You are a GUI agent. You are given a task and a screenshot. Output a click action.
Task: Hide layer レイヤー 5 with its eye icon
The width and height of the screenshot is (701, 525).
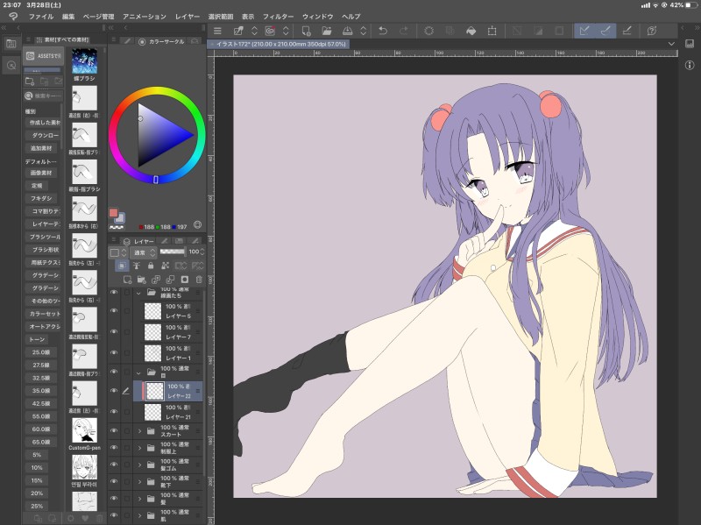click(x=114, y=311)
